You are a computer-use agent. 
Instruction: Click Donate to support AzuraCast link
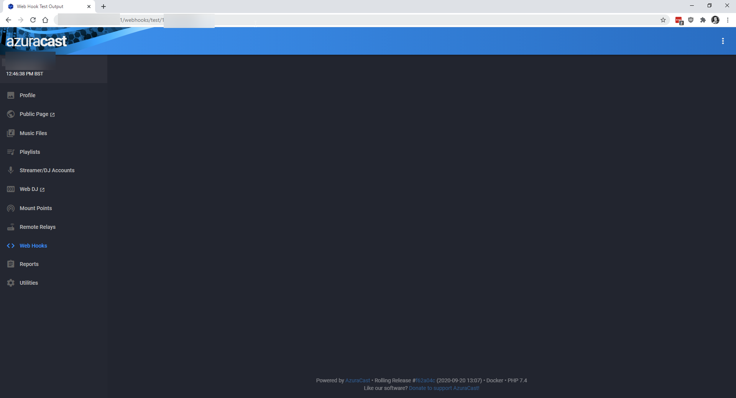(444, 388)
